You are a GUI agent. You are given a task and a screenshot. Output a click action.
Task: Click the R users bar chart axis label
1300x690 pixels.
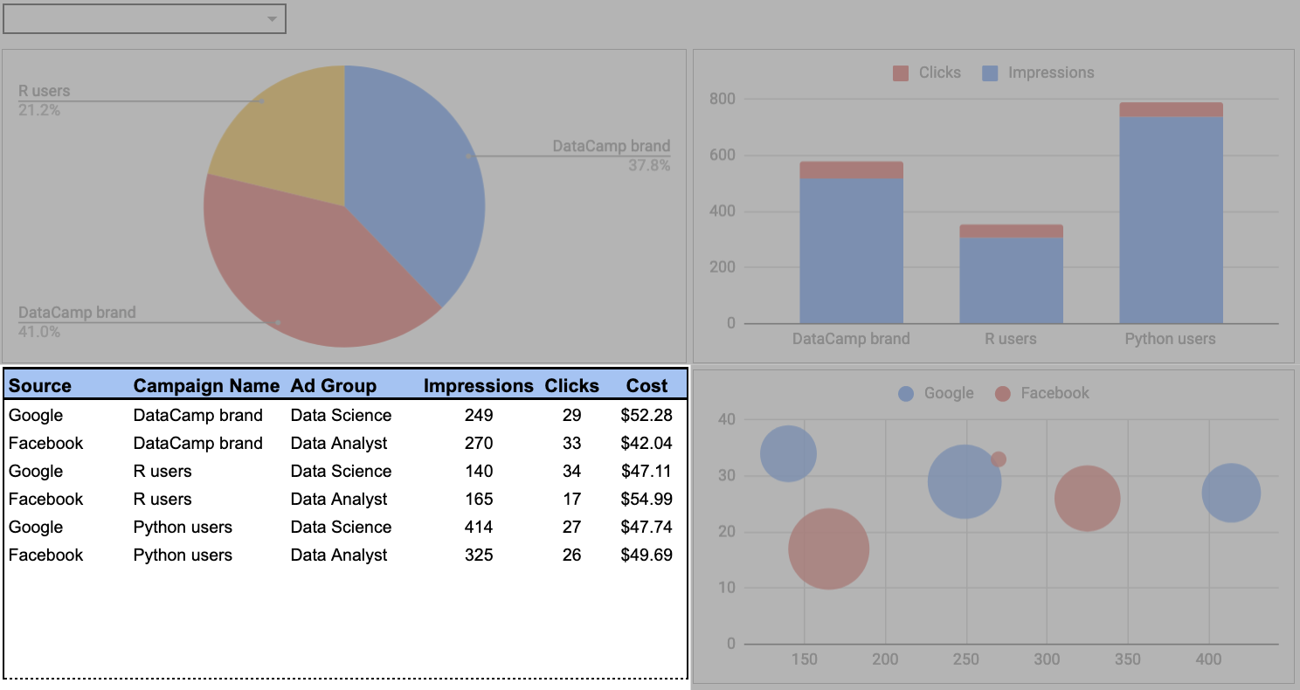(1011, 339)
